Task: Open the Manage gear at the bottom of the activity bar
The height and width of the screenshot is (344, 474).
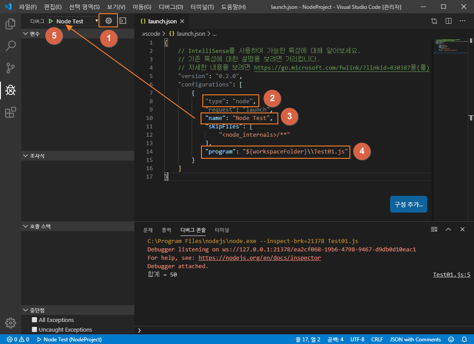Action: pyautogui.click(x=11, y=323)
